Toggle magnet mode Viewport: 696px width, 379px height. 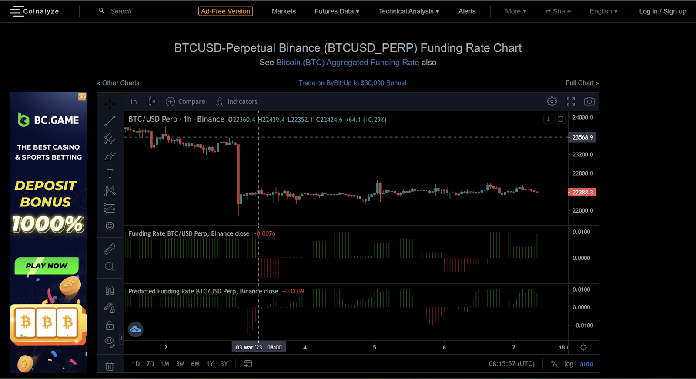110,290
